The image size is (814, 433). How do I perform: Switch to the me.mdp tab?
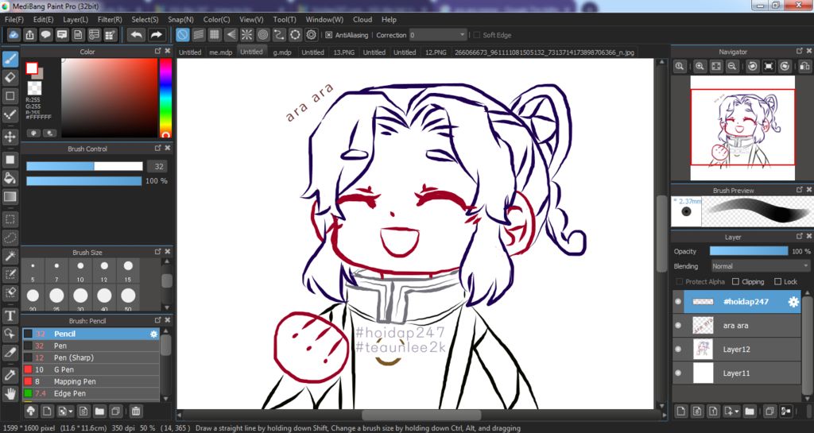[x=221, y=52]
